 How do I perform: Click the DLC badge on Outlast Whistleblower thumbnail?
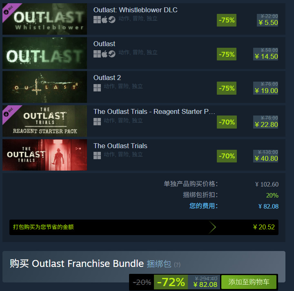[x=9, y=10]
